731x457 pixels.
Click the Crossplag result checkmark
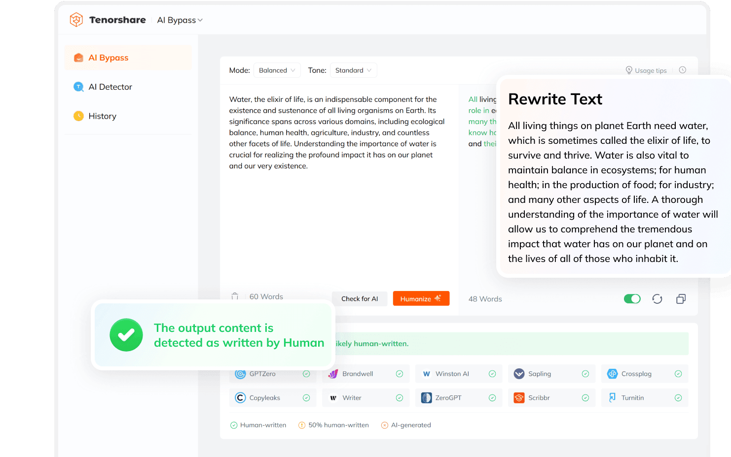click(x=678, y=374)
